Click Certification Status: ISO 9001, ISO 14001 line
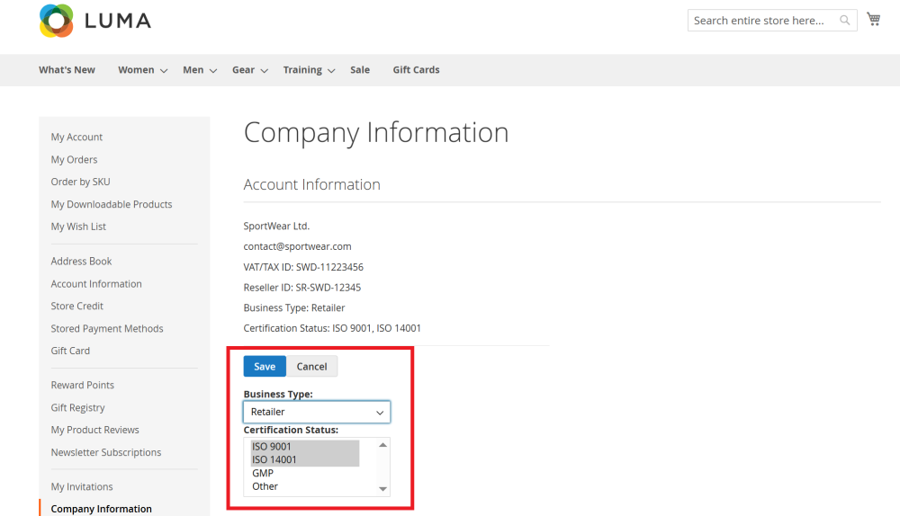Viewport: 900px width, 516px height. (332, 328)
